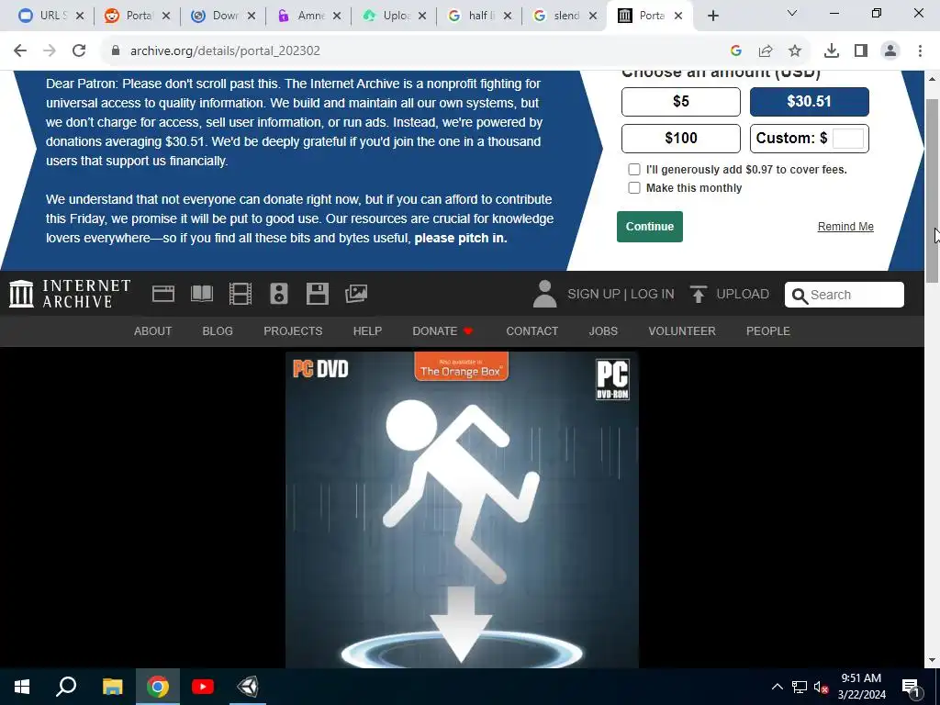The width and height of the screenshot is (940, 705).
Task: Check the add $0.97 cover fees box
Action: coord(634,170)
